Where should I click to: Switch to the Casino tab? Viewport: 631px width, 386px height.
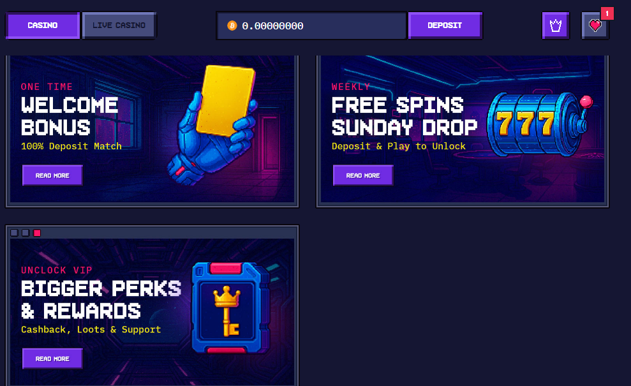coord(43,26)
